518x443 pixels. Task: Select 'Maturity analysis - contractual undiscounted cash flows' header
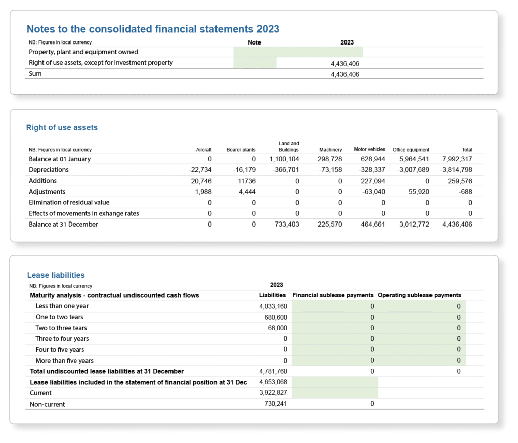coord(114,296)
